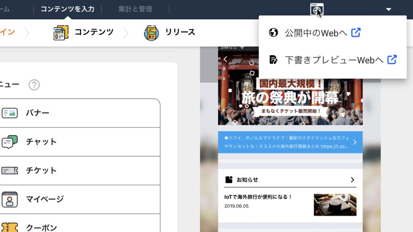Screen dimensions: 413x232
Task: Select the コンテンツを入力 tab
Action: pos(67,9)
